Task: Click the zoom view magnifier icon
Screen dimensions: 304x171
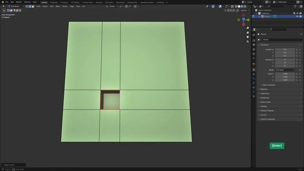Action: point(247,28)
